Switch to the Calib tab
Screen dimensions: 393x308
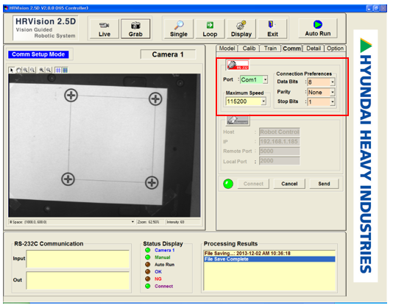pyautogui.click(x=249, y=48)
